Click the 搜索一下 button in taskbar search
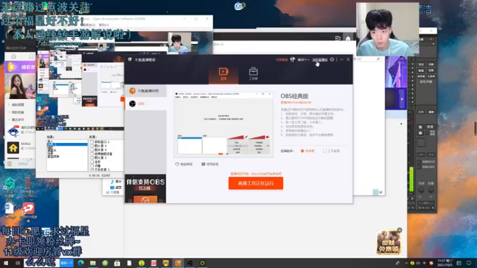This screenshot has height=268, width=477. pos(67,263)
